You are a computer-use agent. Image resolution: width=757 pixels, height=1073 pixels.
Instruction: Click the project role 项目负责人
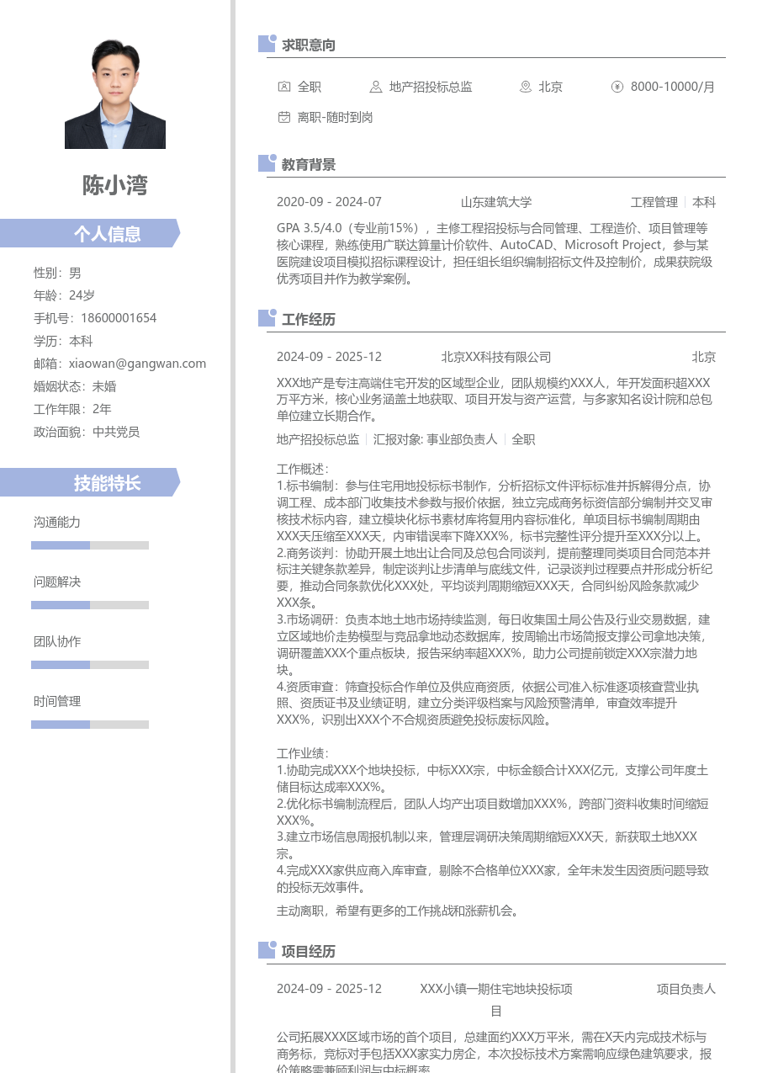pyautogui.click(x=686, y=989)
